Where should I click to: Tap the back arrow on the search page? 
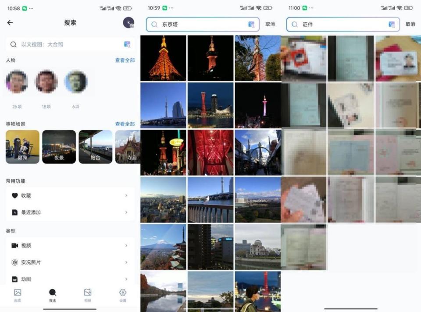point(10,23)
